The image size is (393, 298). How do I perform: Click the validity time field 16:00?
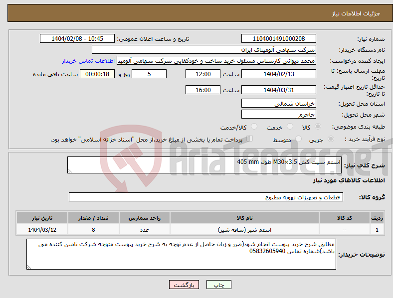tap(203, 90)
